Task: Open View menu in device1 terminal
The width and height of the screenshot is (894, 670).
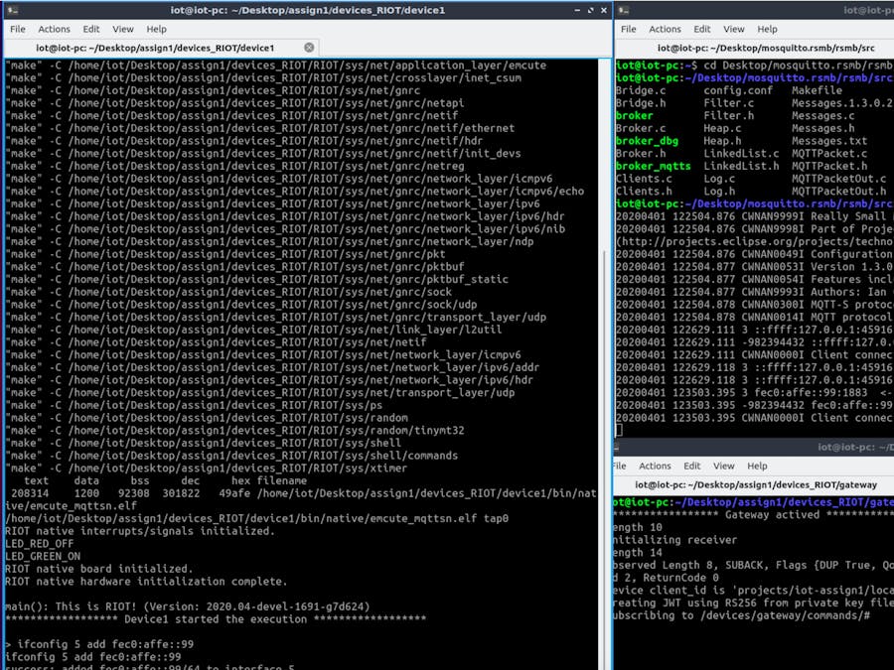Action: tap(122, 29)
